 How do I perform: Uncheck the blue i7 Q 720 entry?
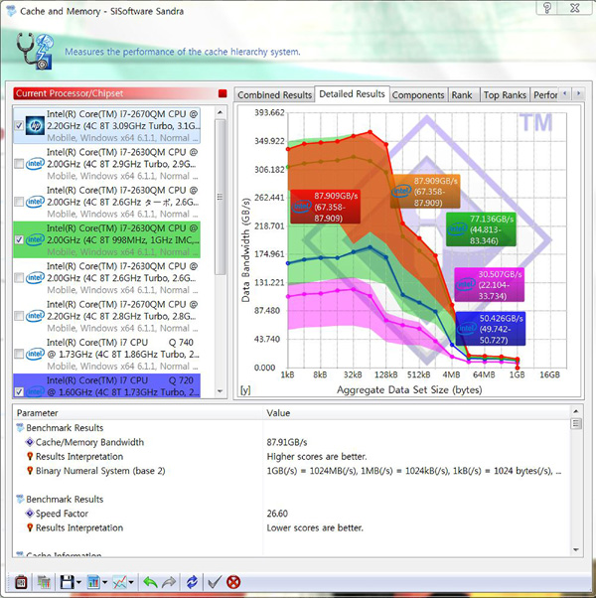click(x=19, y=391)
